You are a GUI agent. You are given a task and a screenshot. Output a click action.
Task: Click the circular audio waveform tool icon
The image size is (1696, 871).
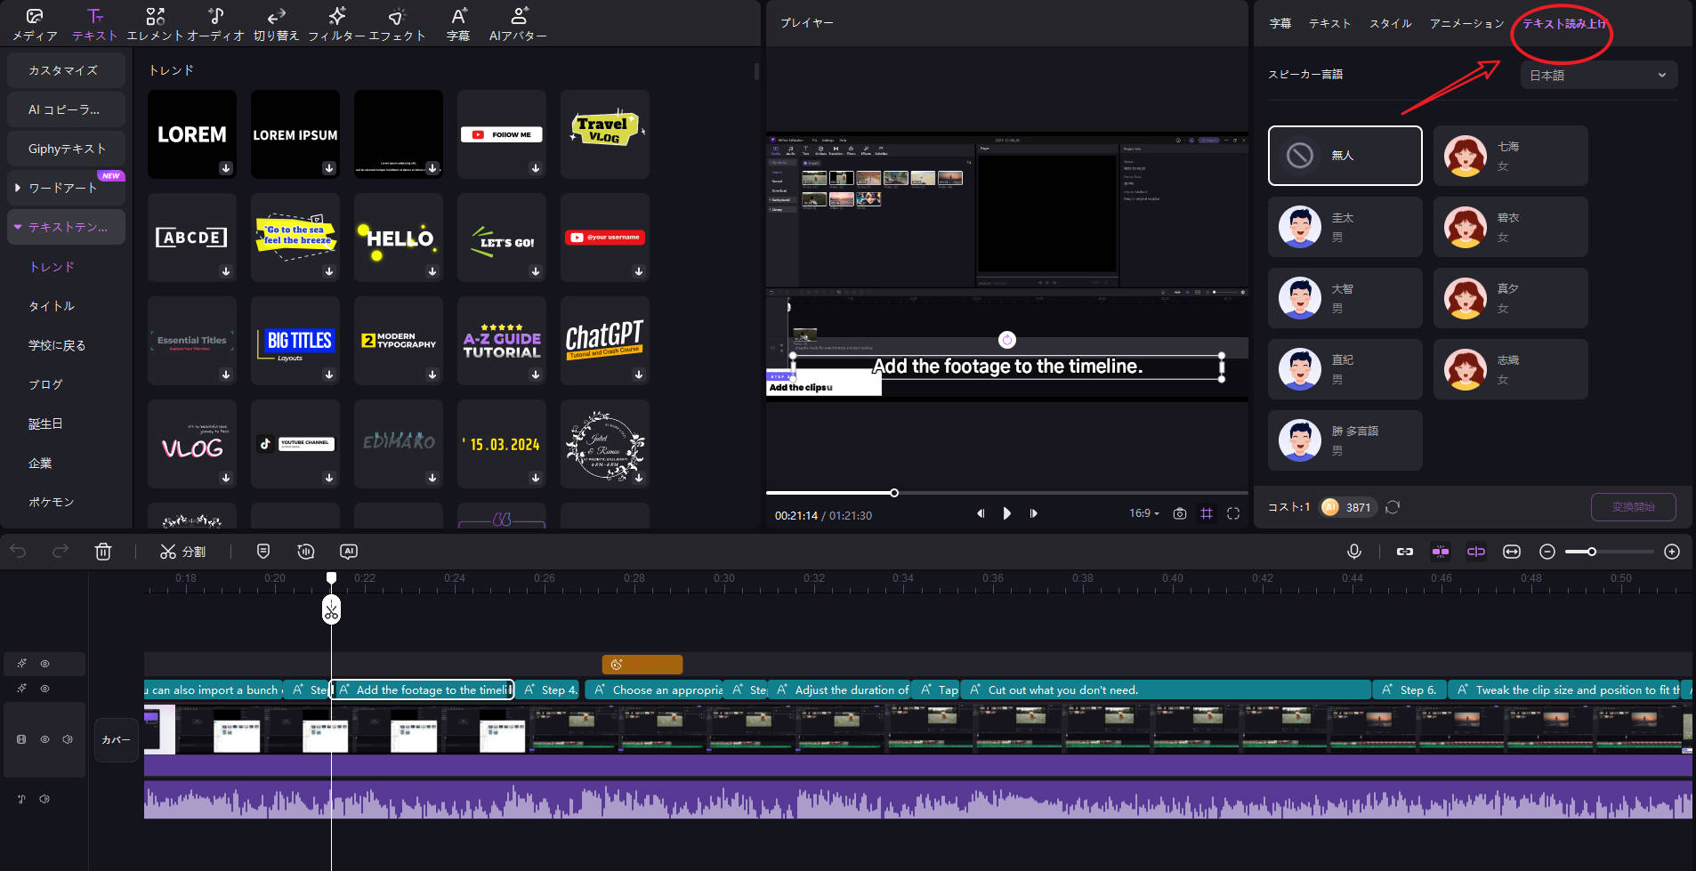(x=306, y=552)
